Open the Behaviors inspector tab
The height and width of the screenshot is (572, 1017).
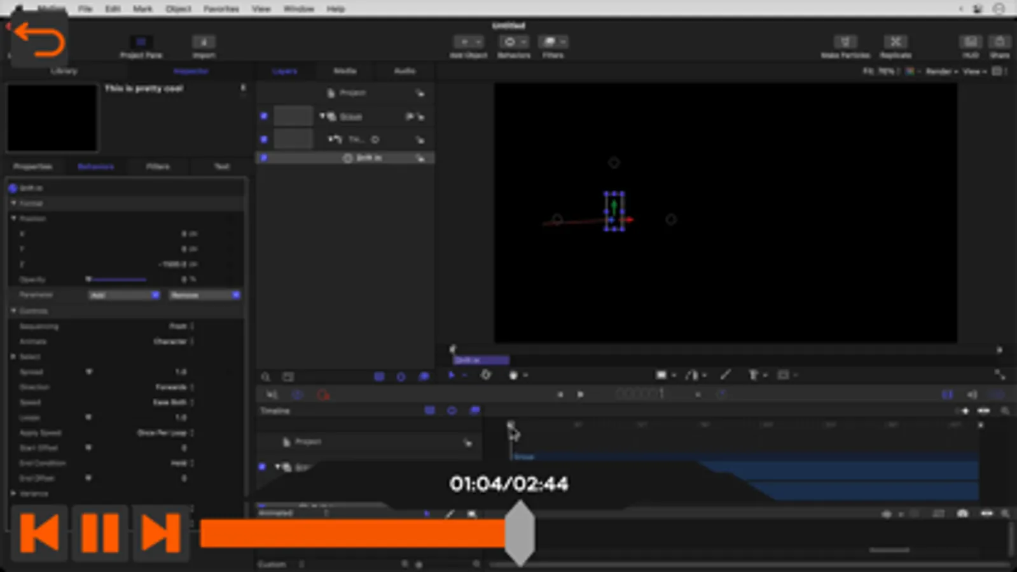(x=95, y=167)
